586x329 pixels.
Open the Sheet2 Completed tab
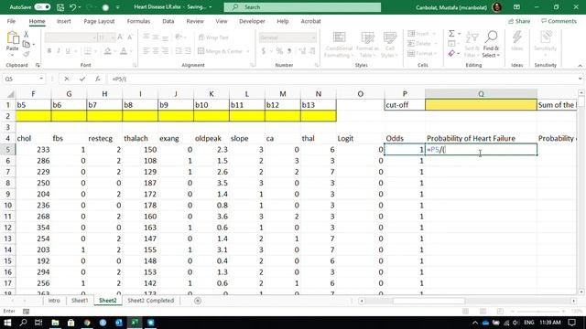[x=150, y=301]
